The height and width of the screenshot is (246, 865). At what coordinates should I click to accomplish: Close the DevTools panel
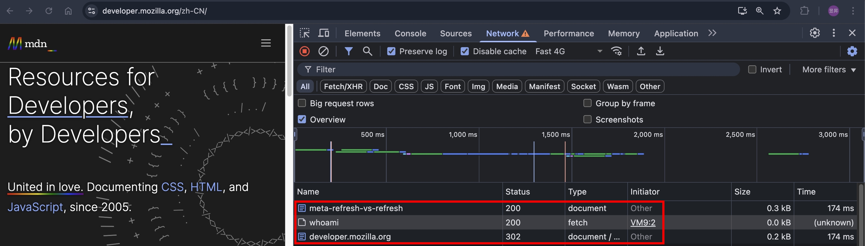[852, 33]
